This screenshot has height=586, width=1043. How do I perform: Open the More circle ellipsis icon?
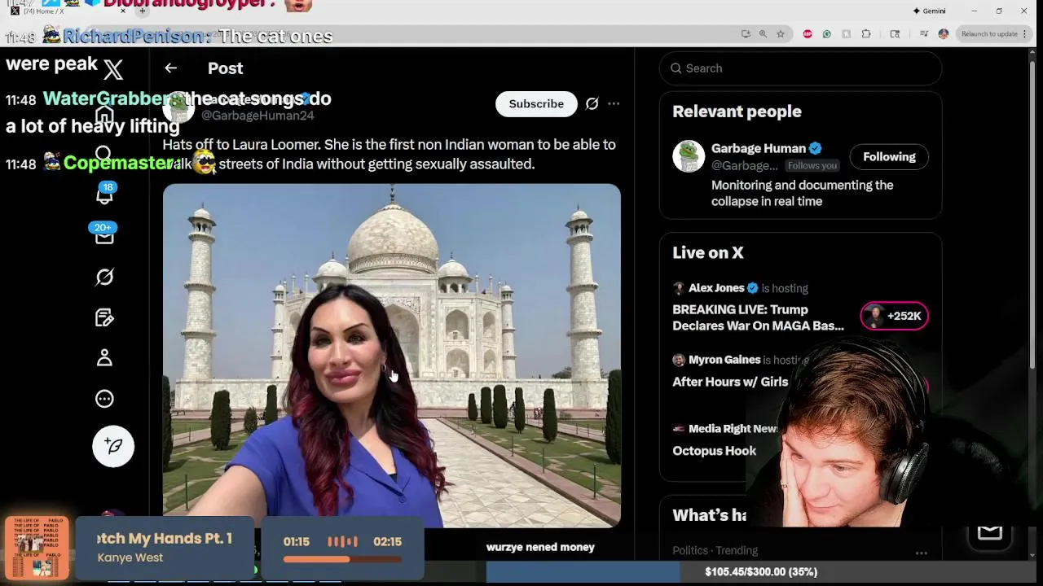coord(104,399)
